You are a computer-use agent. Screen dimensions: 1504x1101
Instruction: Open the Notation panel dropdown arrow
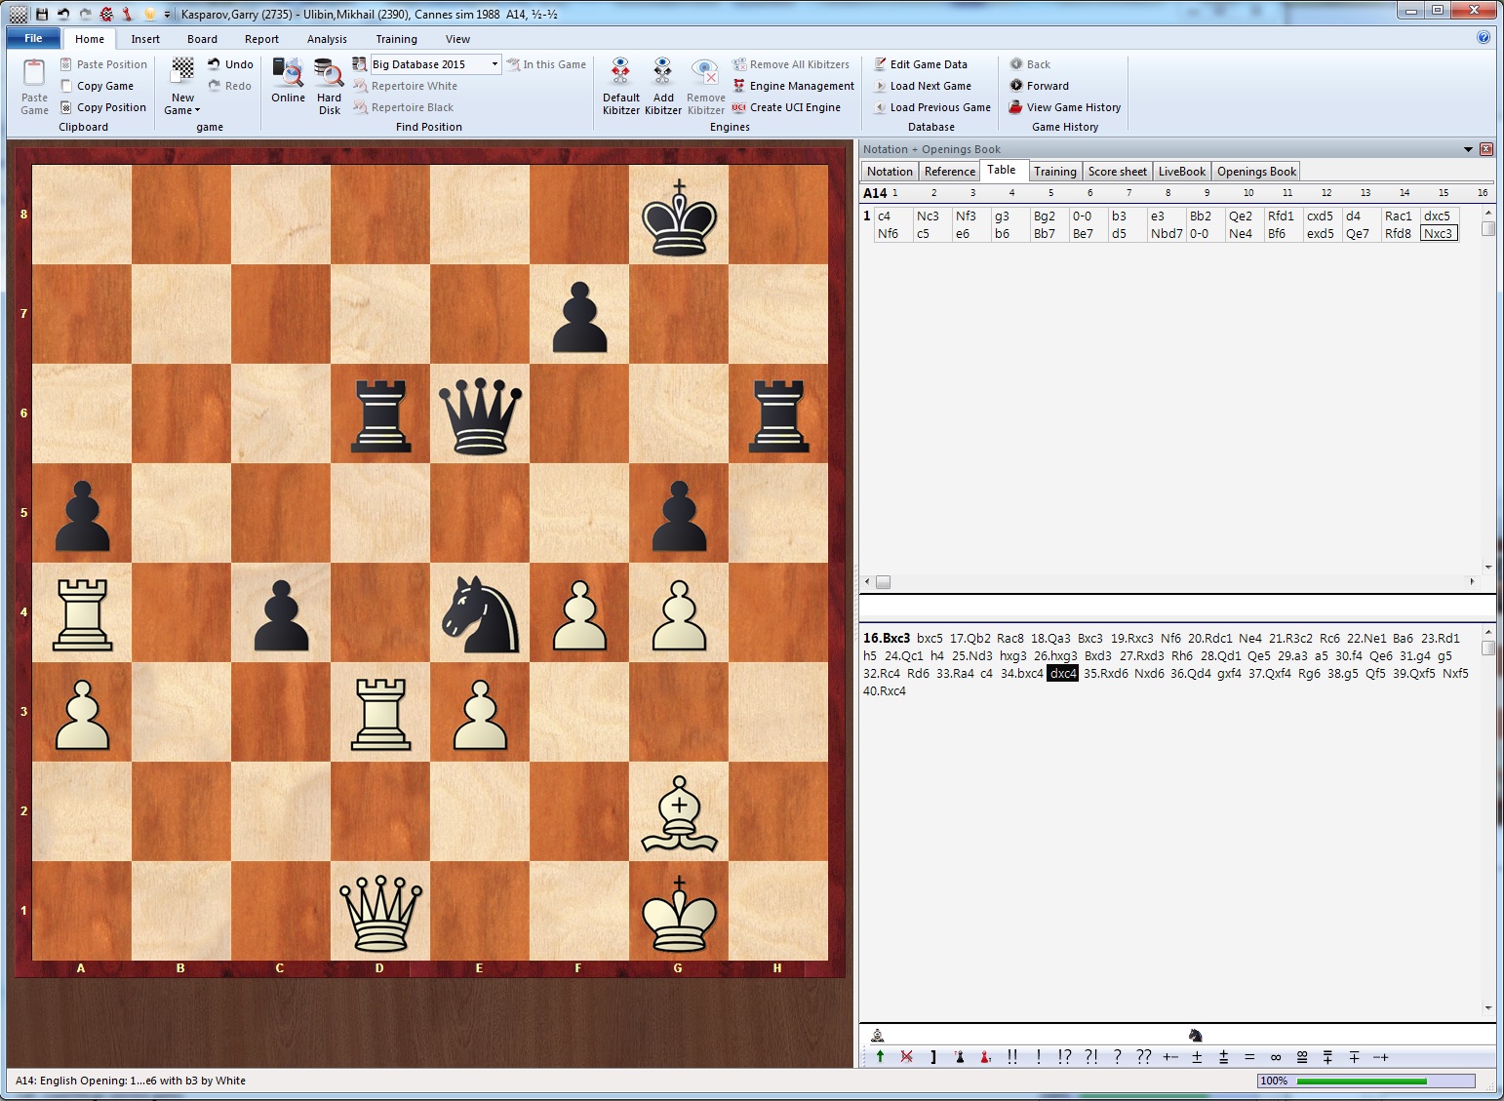[1468, 149]
